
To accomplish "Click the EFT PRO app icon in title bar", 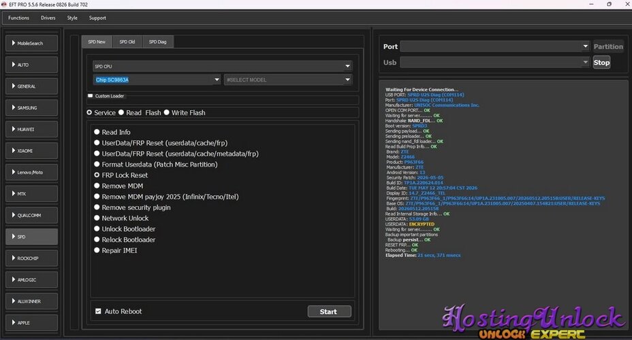I will [4, 5].
